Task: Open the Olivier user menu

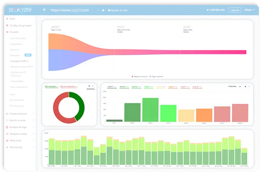Action: coord(250,10)
